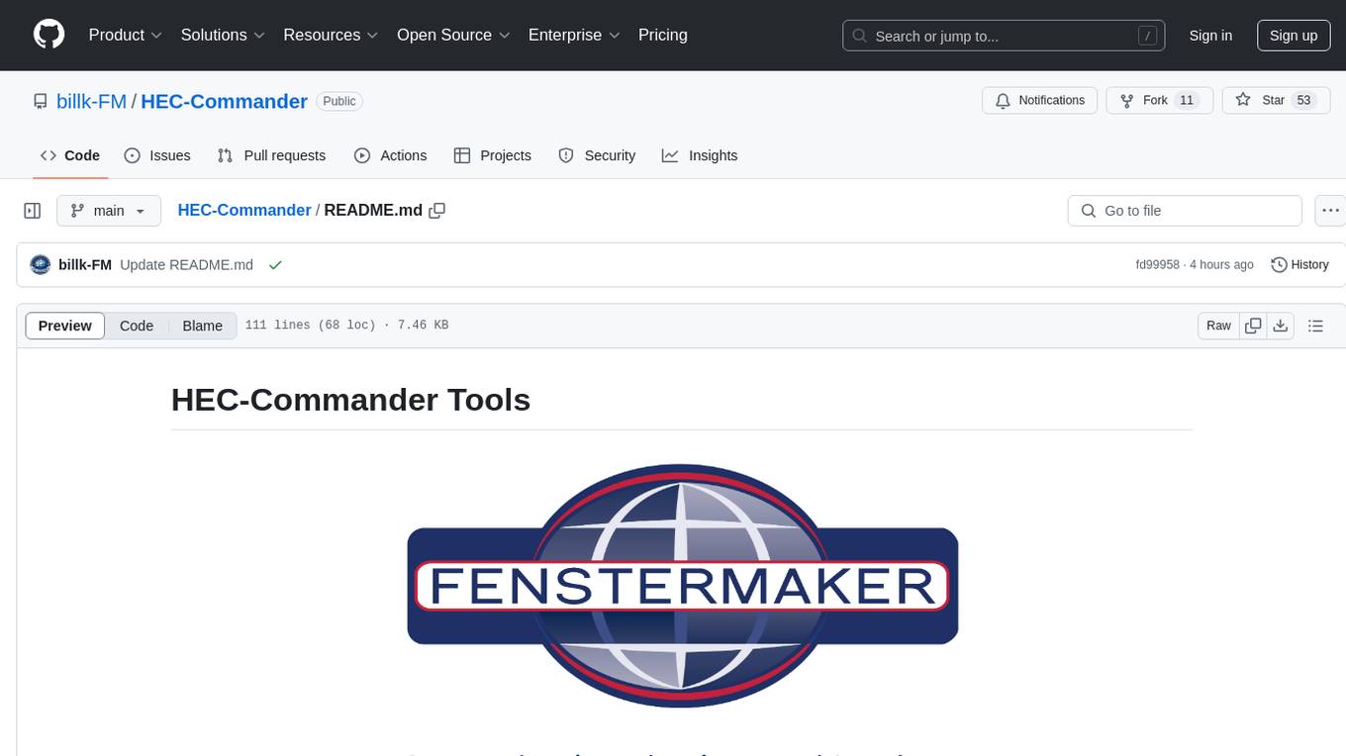Open the billk-FM owner profile

point(92,101)
